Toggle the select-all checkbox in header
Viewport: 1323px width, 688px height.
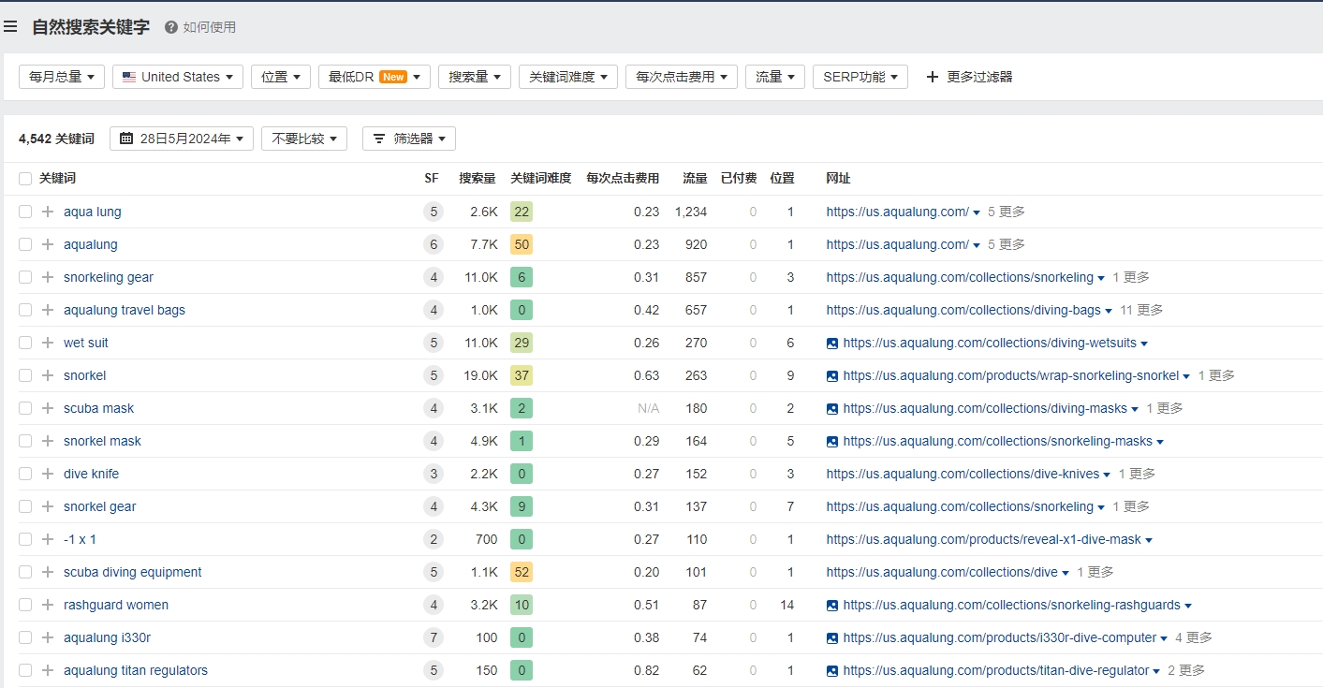coord(25,179)
